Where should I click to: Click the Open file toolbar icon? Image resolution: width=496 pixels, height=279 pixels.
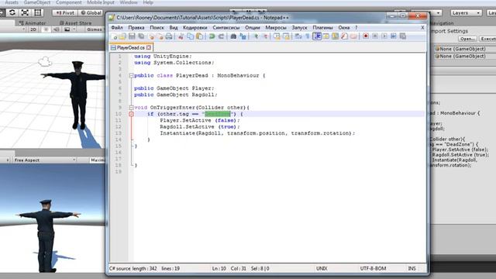(x=122, y=36)
